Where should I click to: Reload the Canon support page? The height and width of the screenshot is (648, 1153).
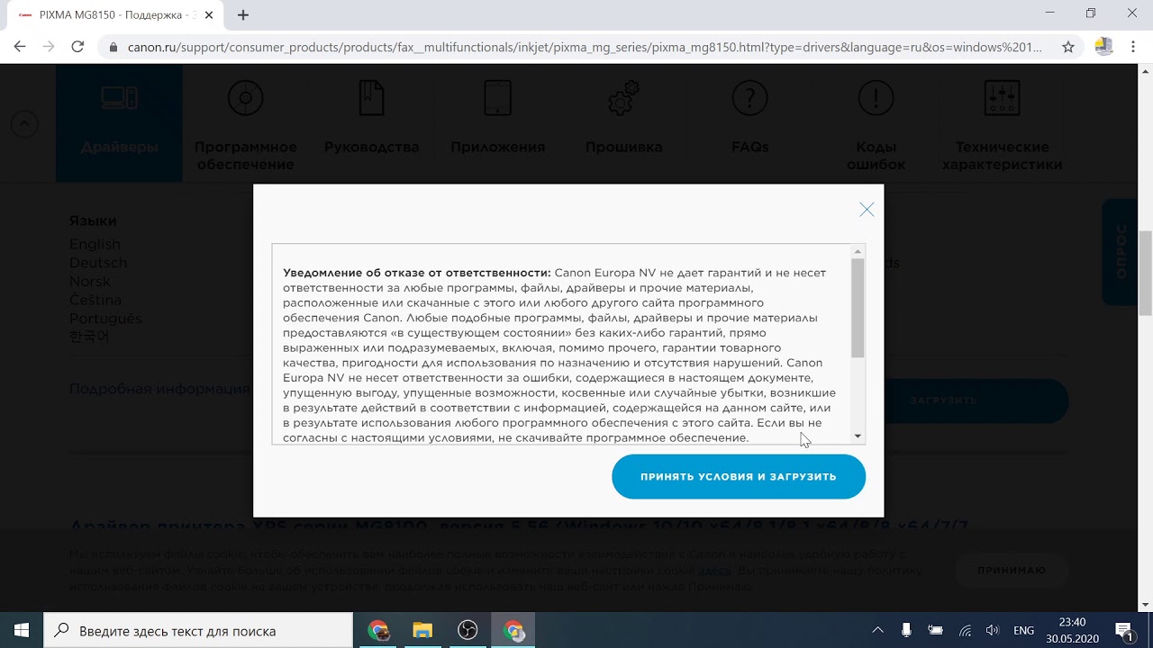pos(77,47)
